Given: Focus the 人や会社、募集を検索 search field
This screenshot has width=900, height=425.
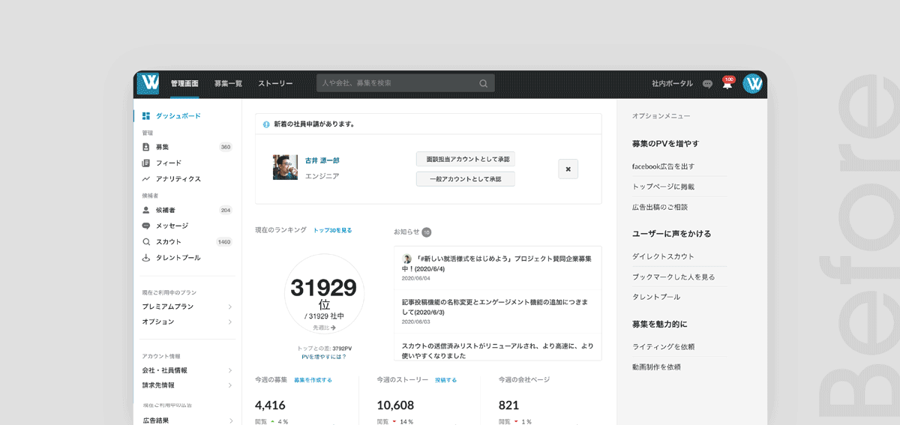Looking at the screenshot, I should 406,83.
